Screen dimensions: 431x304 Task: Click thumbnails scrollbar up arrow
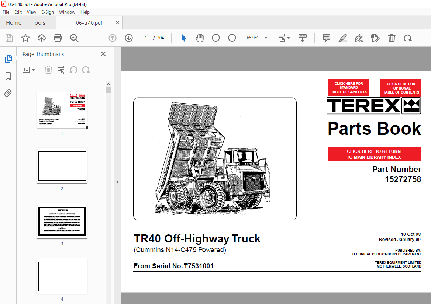[108, 84]
